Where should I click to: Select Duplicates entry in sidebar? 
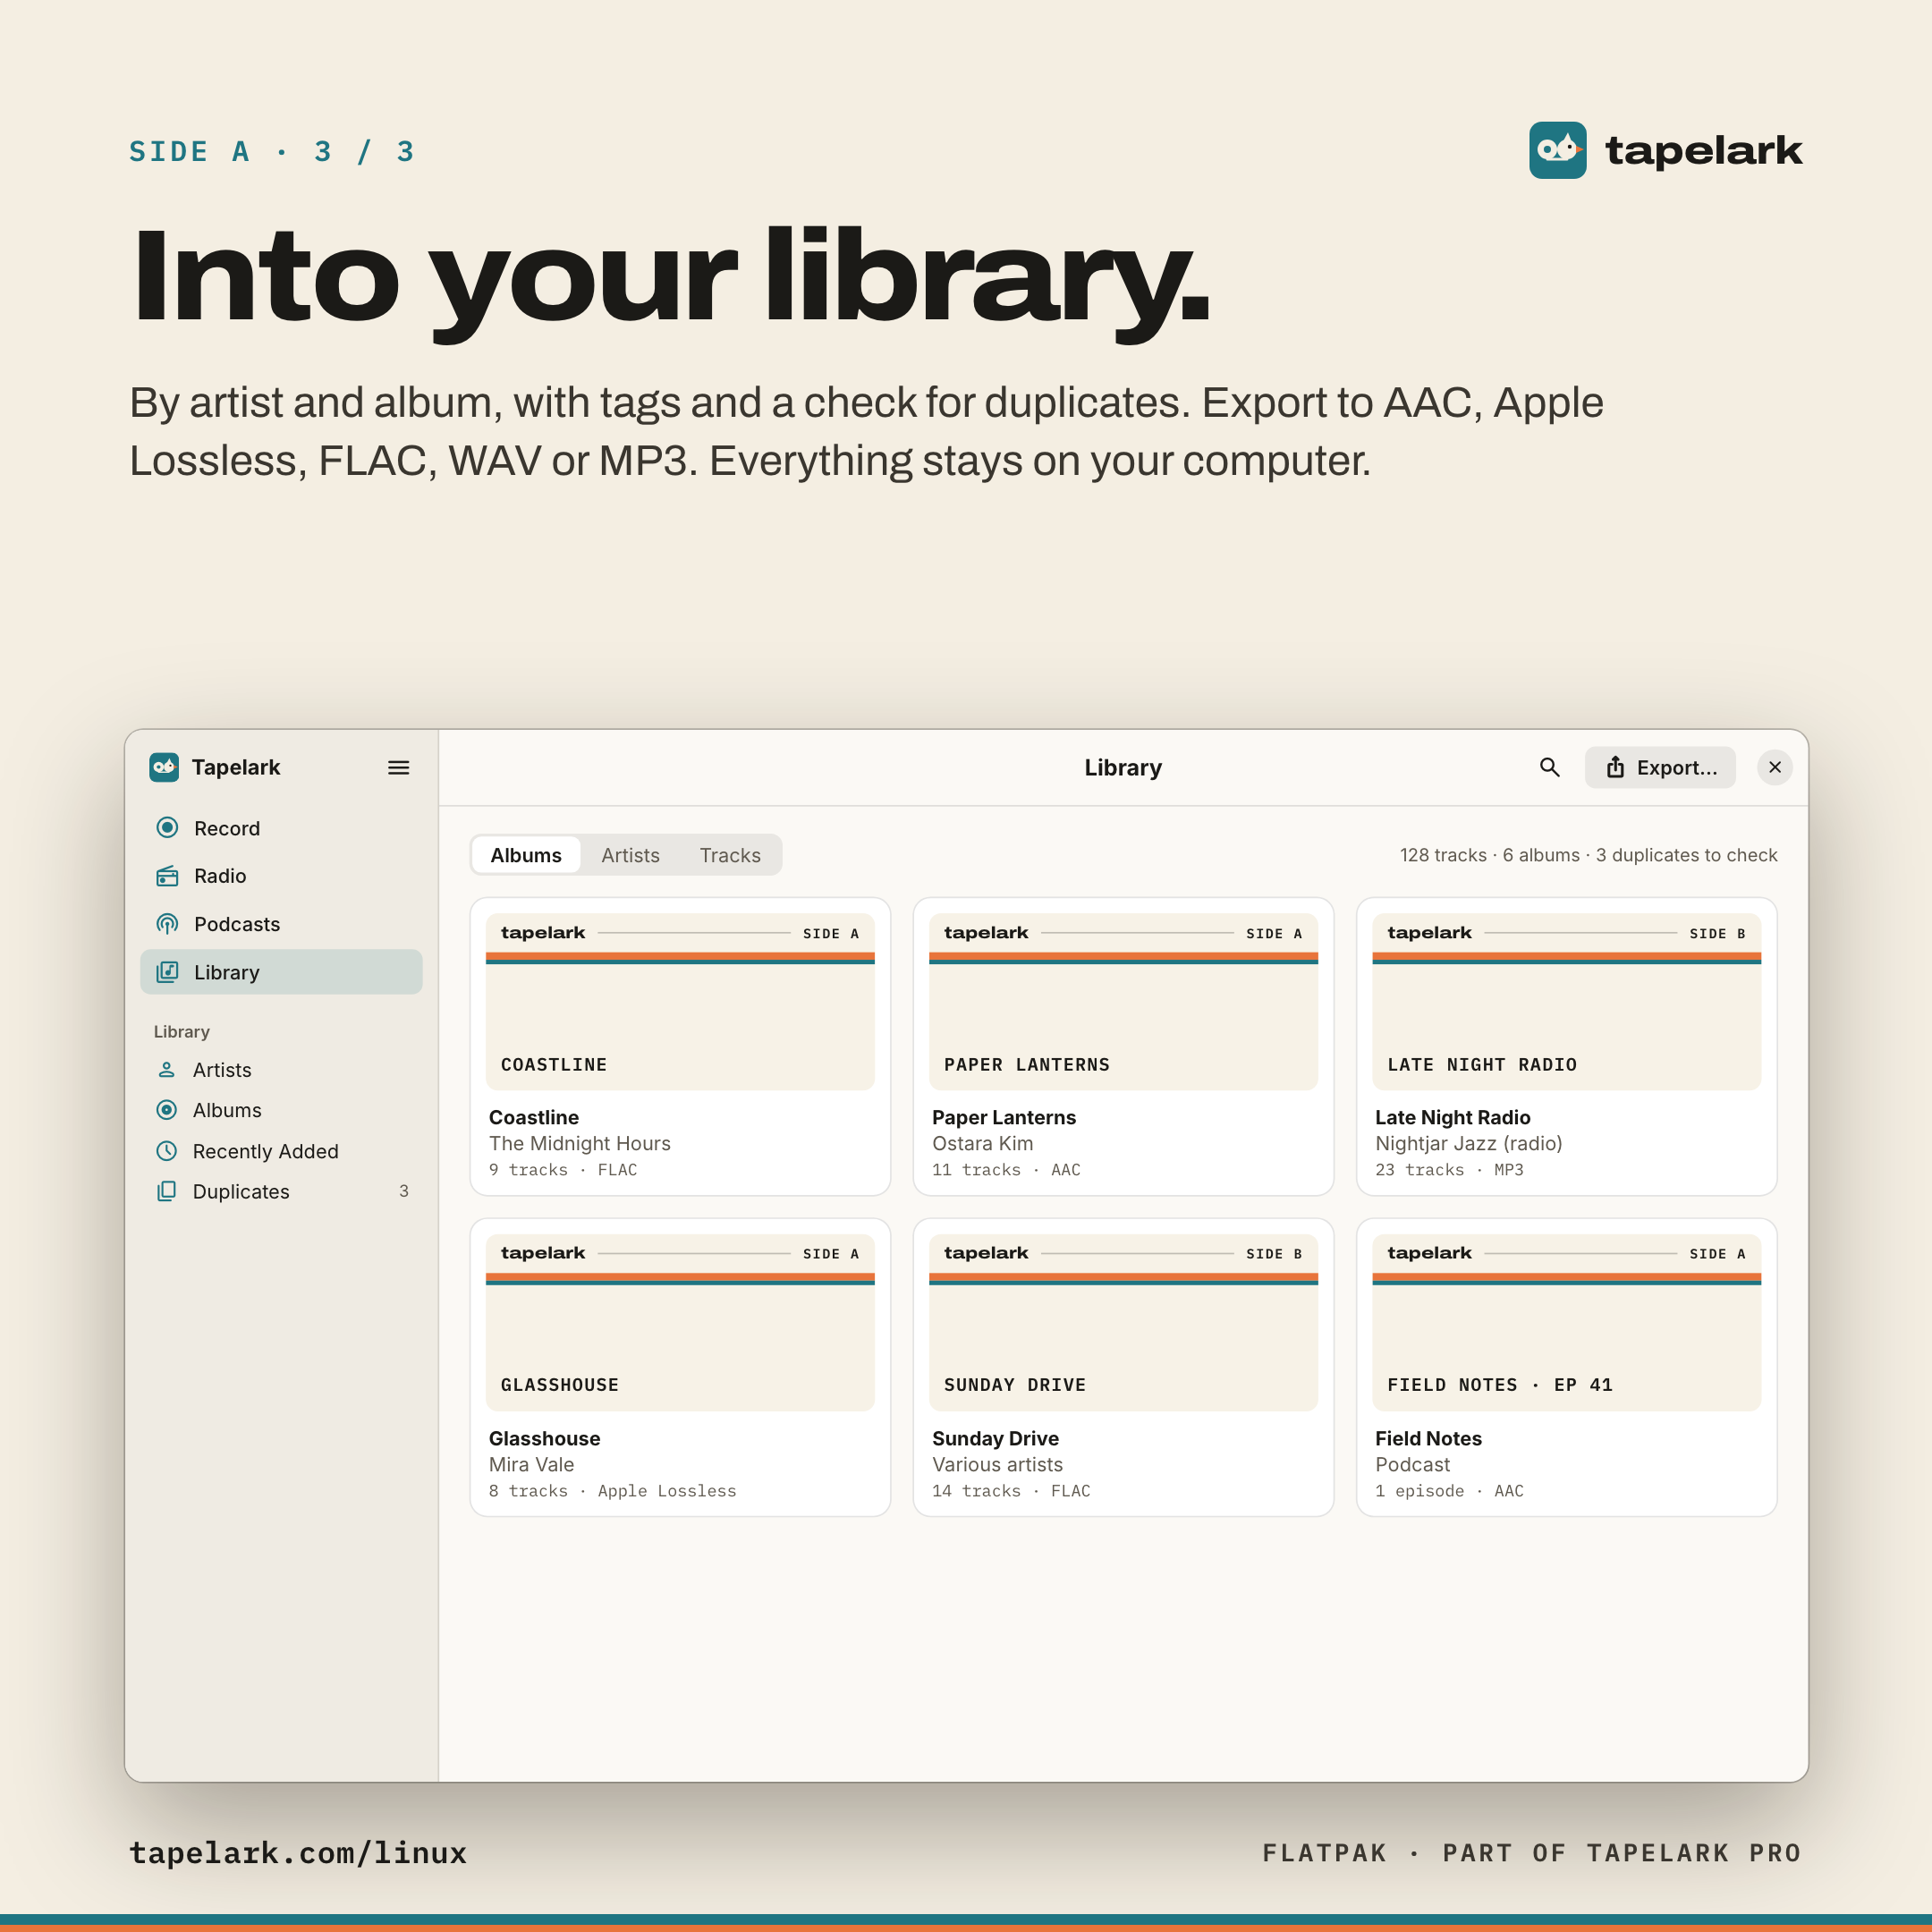281,1191
